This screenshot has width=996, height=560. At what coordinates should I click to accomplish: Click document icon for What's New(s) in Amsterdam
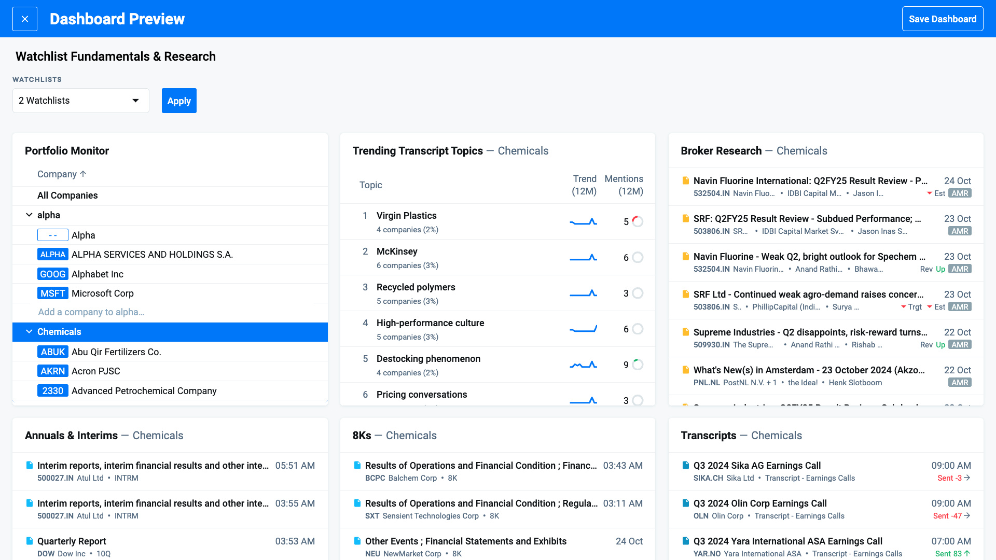[x=685, y=370]
